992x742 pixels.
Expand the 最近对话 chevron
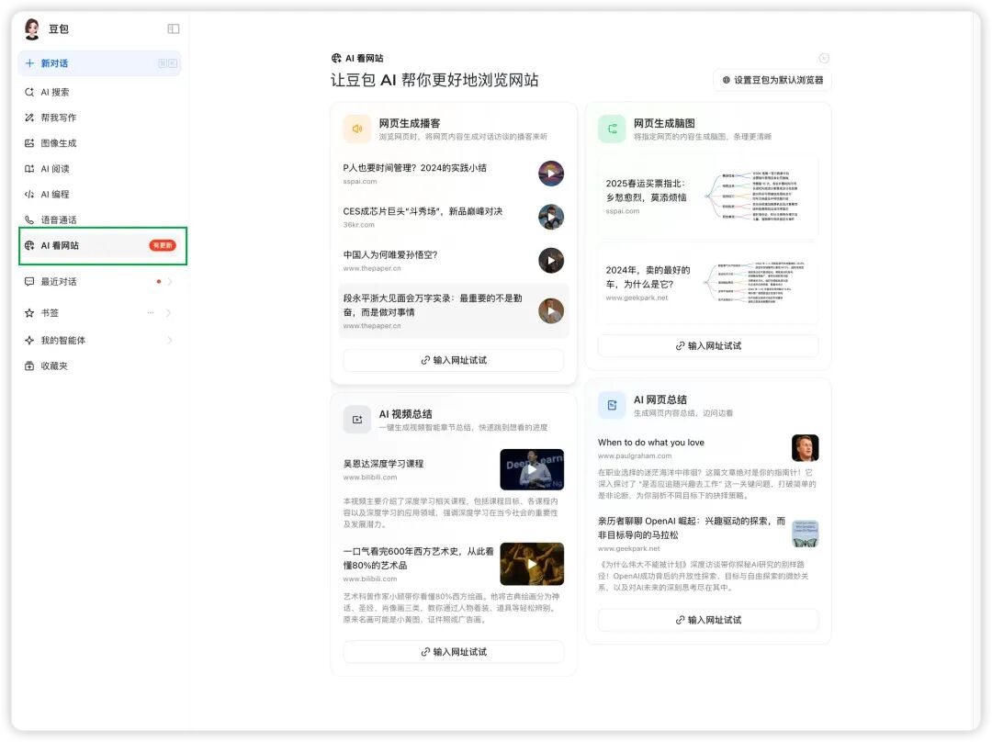click(170, 282)
